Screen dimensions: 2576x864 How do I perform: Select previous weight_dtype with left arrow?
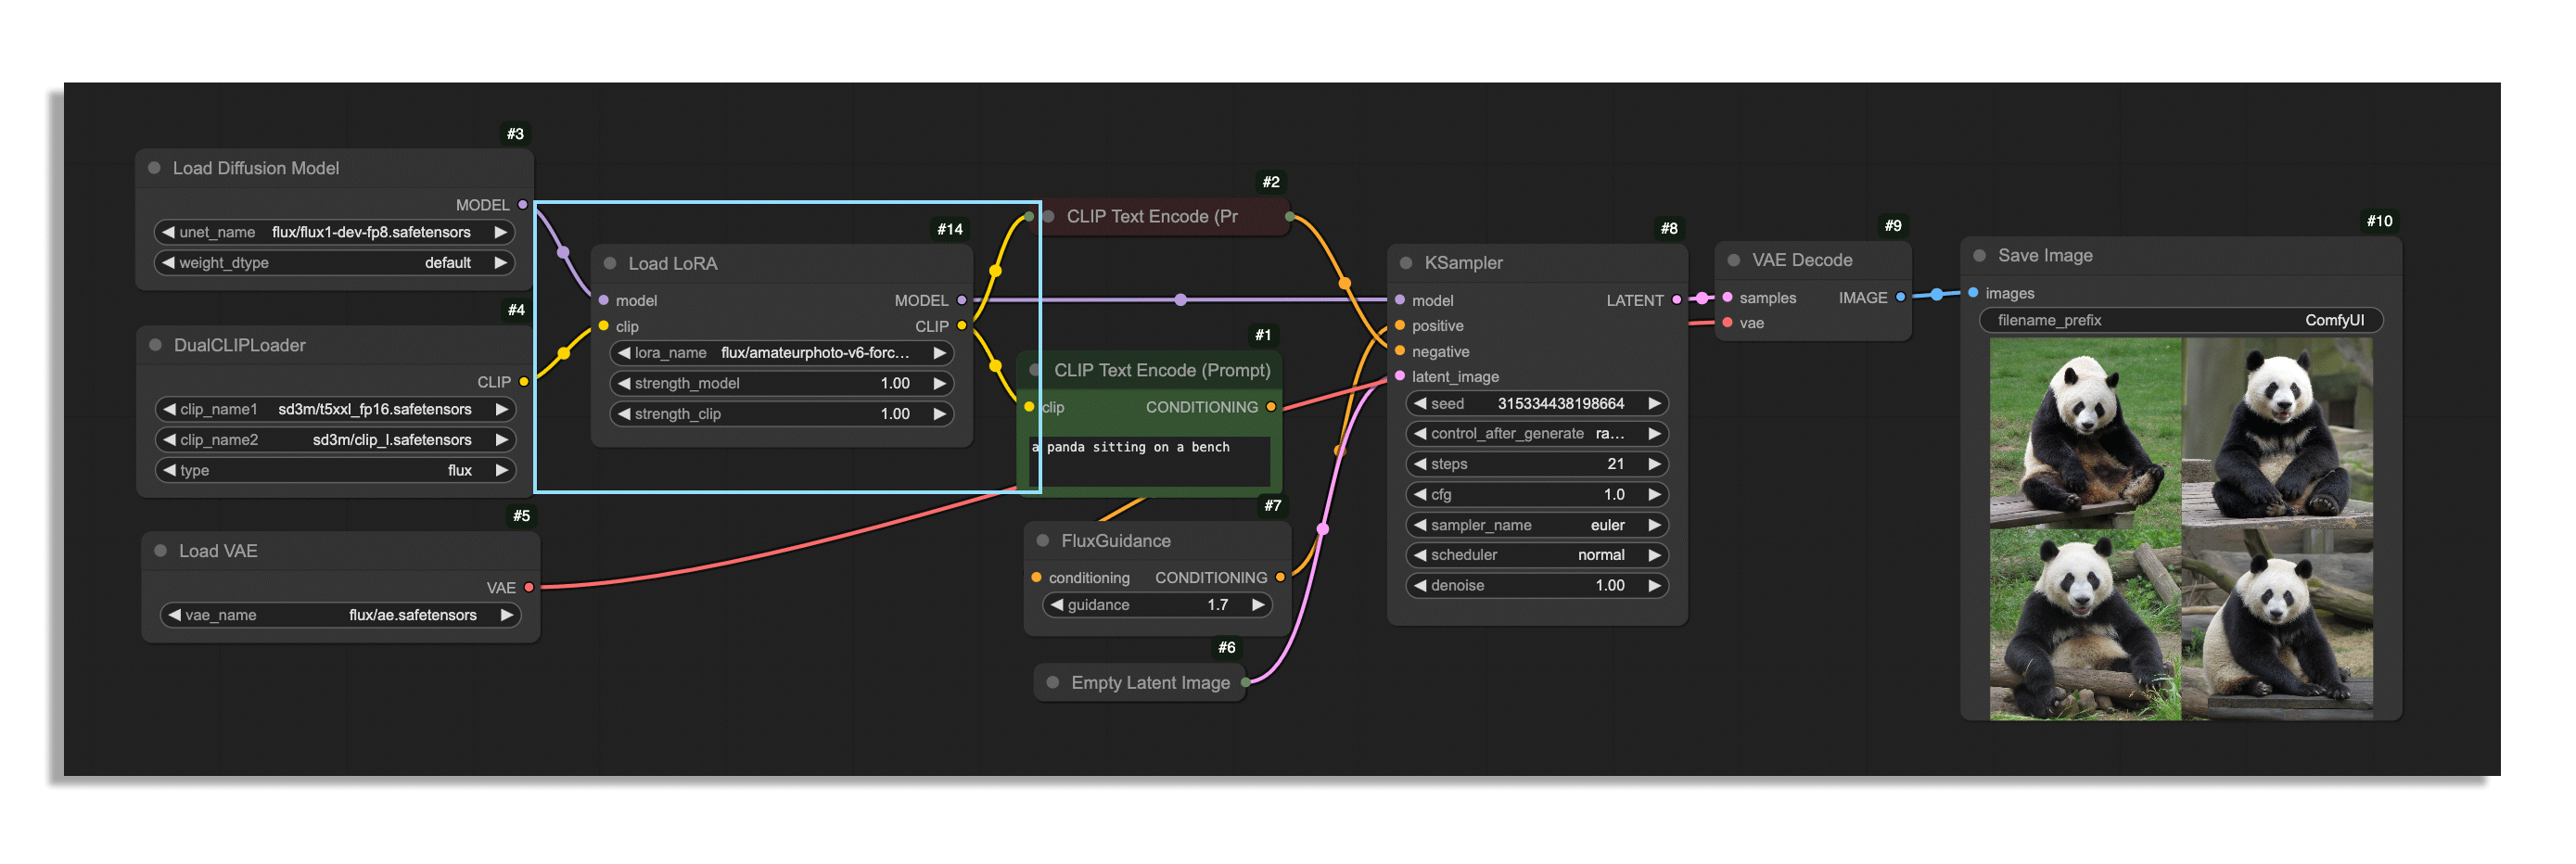pyautogui.click(x=168, y=262)
